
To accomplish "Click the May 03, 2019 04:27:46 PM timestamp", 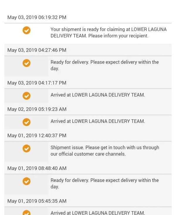I will tap(37, 50).
